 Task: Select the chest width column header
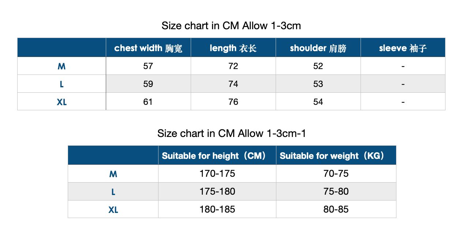click(148, 48)
